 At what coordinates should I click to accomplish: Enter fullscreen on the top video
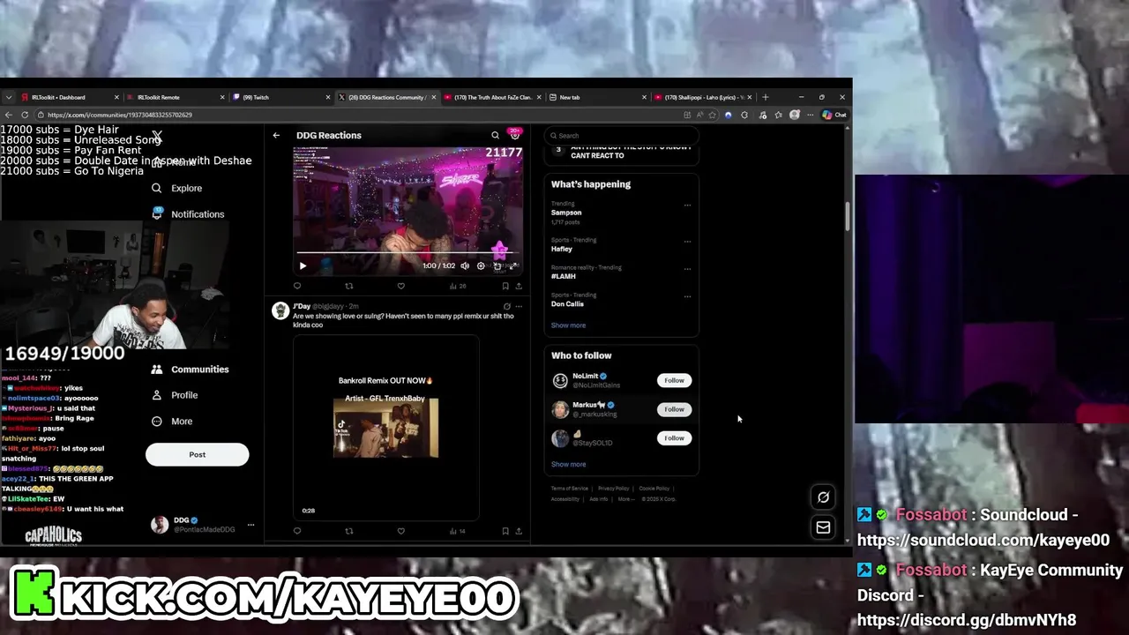click(x=512, y=265)
